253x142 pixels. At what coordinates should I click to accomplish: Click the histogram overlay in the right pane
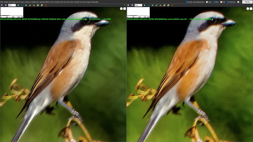(x=138, y=12)
